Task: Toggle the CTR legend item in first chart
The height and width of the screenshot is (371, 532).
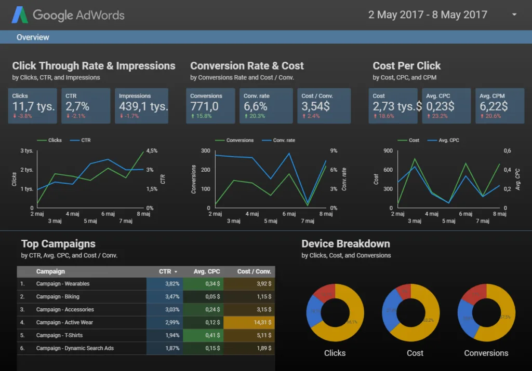Action: (x=81, y=140)
